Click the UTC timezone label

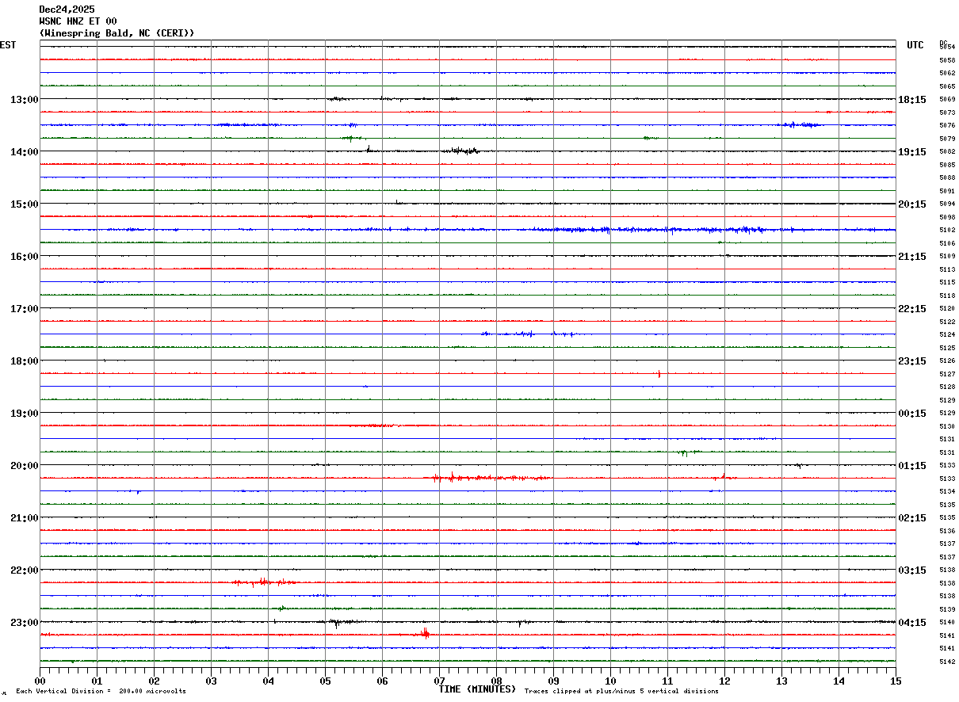click(x=915, y=45)
